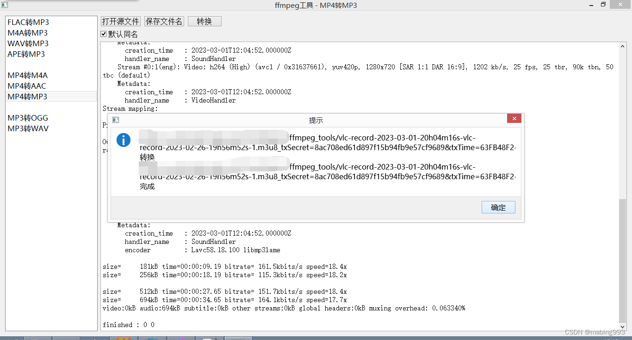Click encoder Lavc58.18.100 libmp3lame line
This screenshot has height=340, width=632.
click(202, 250)
